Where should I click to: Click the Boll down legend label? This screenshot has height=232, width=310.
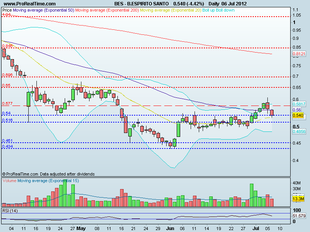pos(225,10)
